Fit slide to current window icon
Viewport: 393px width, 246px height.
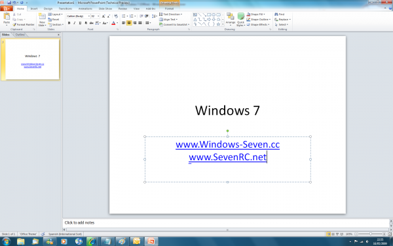390,234
